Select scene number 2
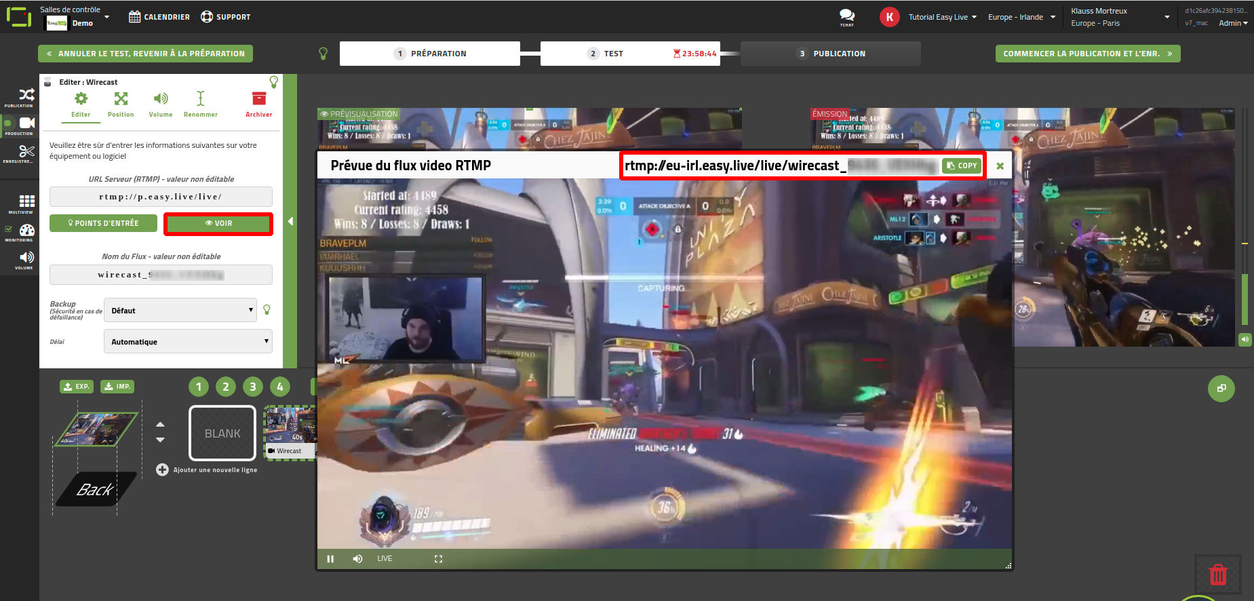 point(226,387)
